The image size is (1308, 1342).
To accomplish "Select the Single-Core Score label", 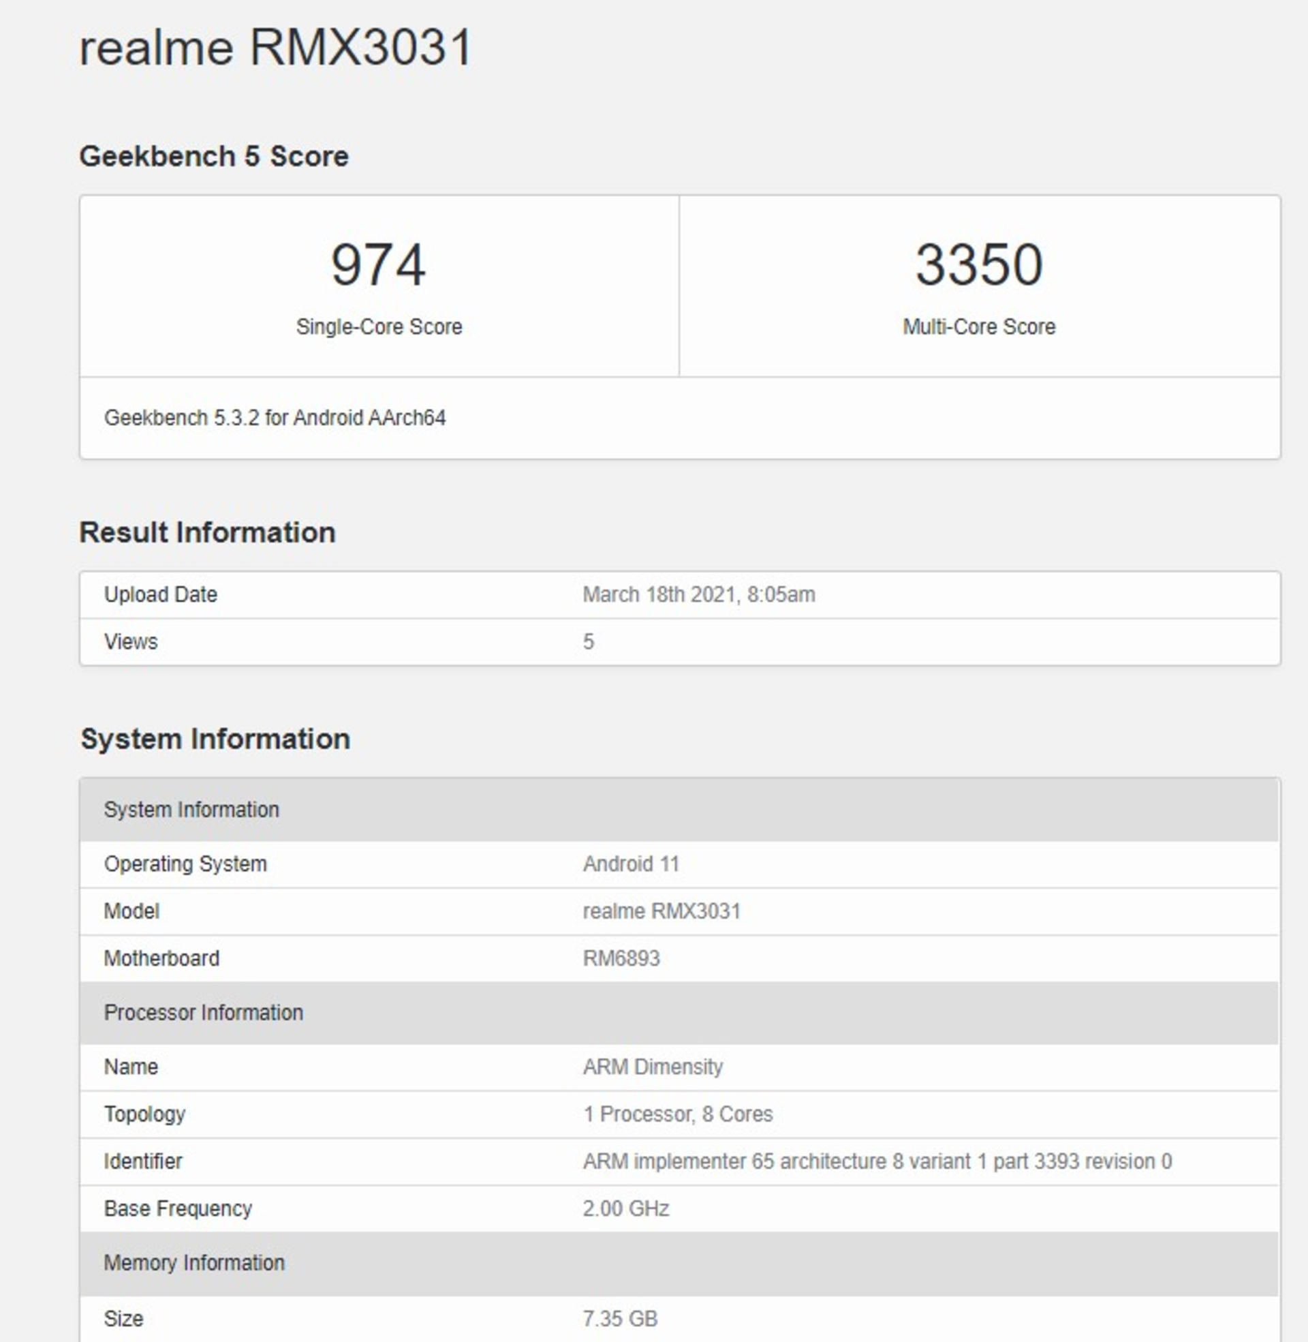I will click(379, 326).
